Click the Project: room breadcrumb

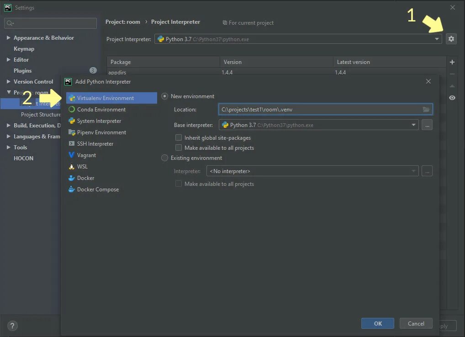tap(123, 21)
